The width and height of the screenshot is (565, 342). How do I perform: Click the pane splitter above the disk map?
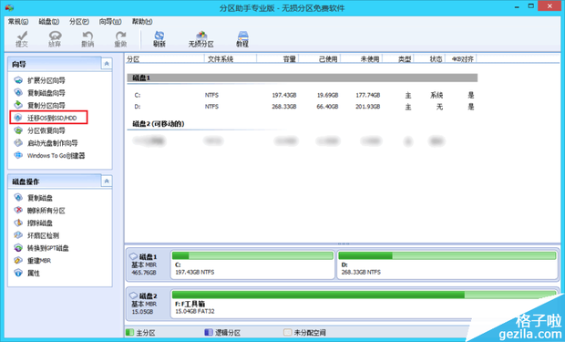click(343, 244)
